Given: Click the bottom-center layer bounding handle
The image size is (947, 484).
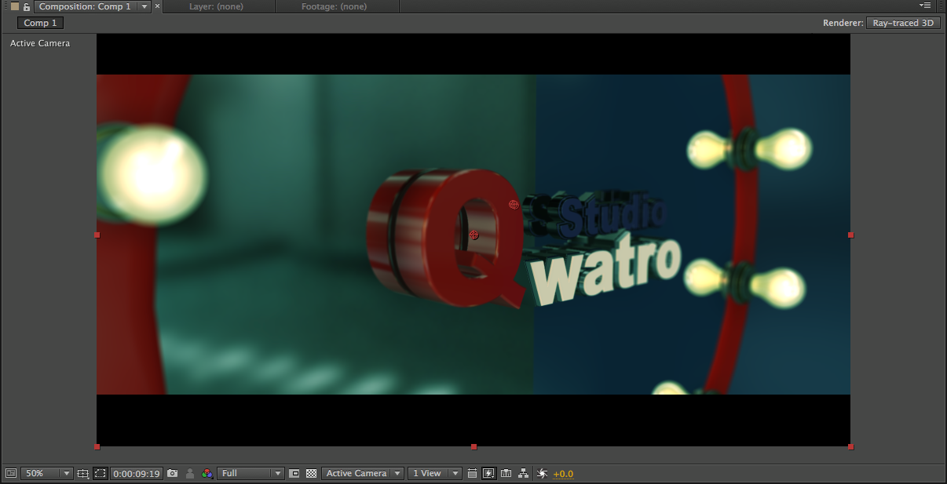Looking at the screenshot, I should 473,446.
